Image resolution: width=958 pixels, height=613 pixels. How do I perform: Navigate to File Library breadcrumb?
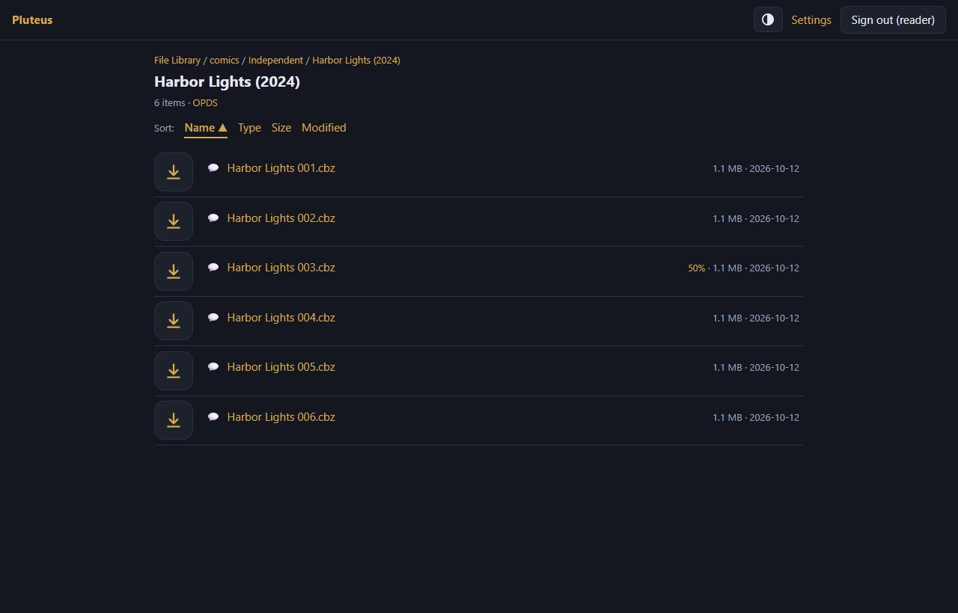click(x=177, y=61)
